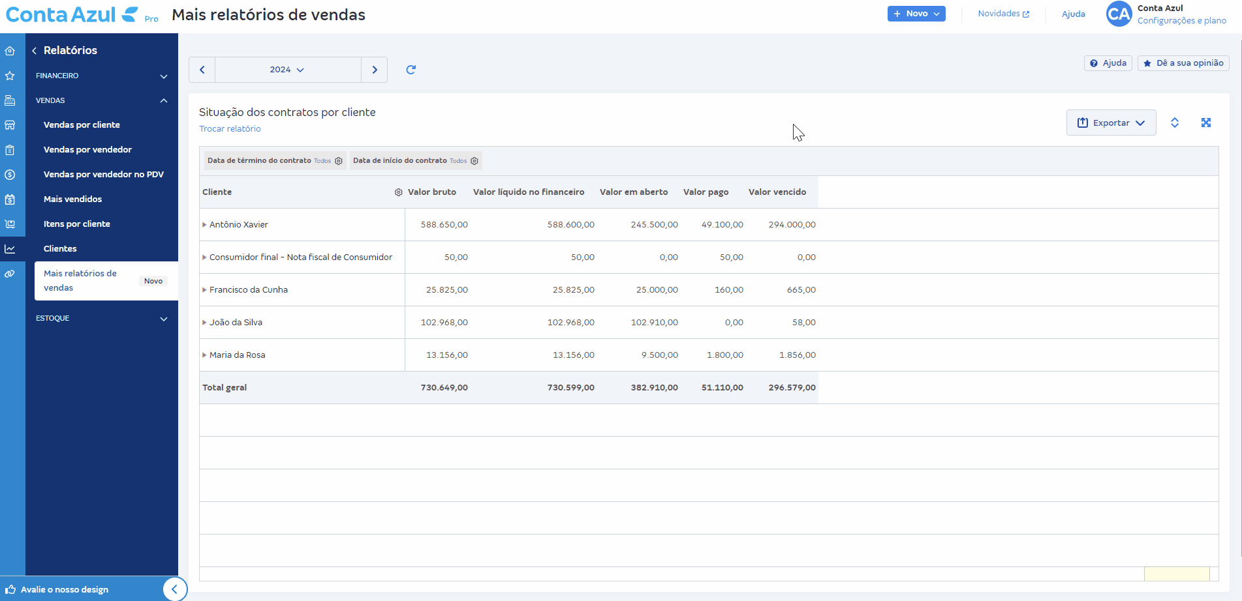The width and height of the screenshot is (1242, 601).
Task: Open settings gear for contract start date filter
Action: pyautogui.click(x=474, y=161)
